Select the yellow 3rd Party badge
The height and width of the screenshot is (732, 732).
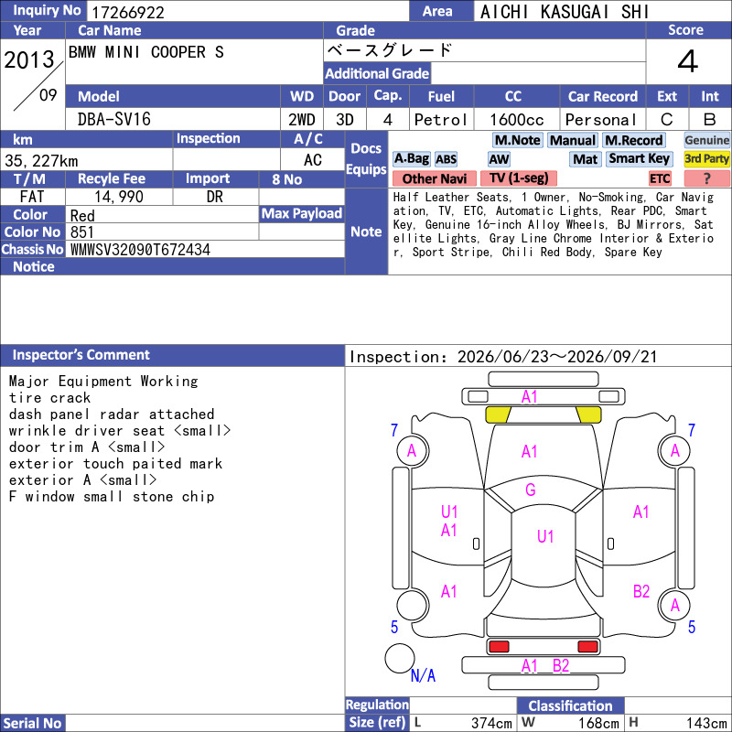point(706,158)
